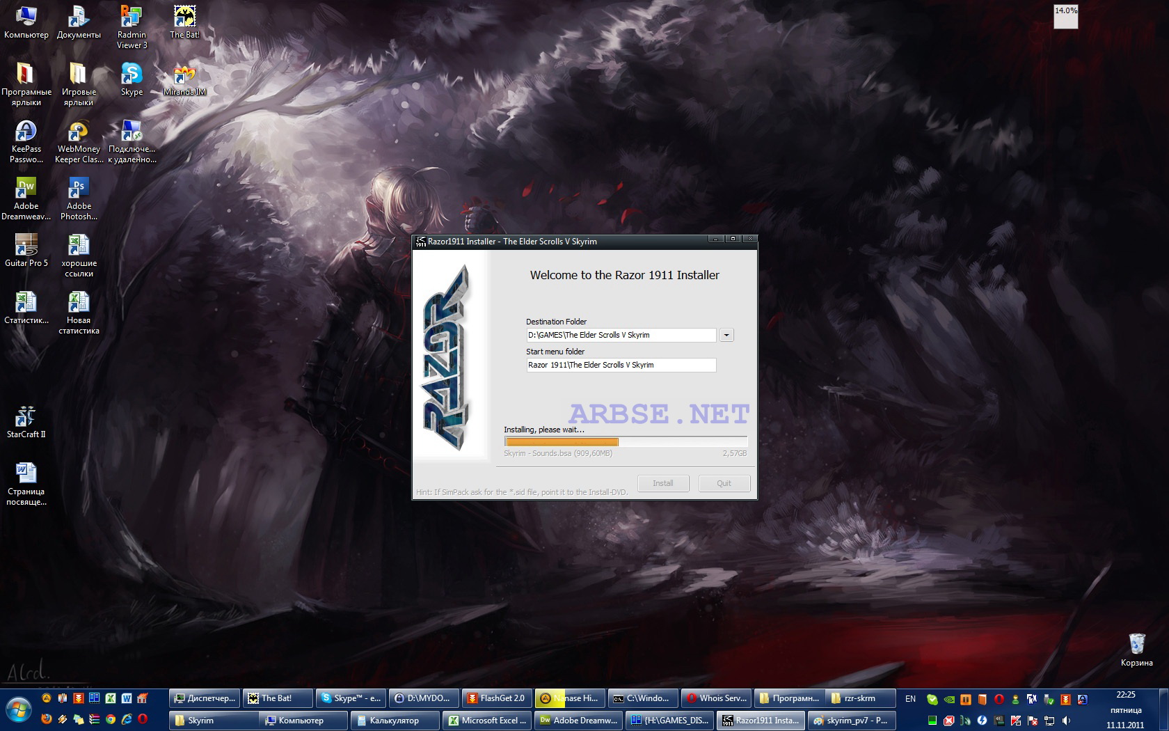Viewport: 1169px width, 731px height.
Task: Click the Opera quick launch icon
Action: pos(143,718)
